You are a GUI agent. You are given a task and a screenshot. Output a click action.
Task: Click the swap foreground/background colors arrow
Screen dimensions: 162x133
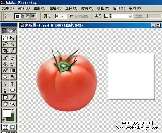point(13,110)
